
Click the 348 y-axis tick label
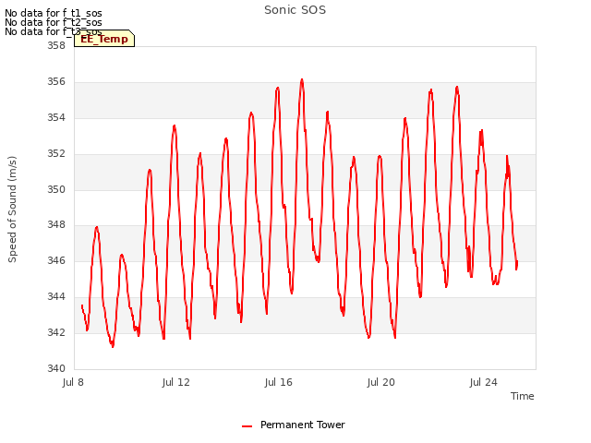(56, 225)
